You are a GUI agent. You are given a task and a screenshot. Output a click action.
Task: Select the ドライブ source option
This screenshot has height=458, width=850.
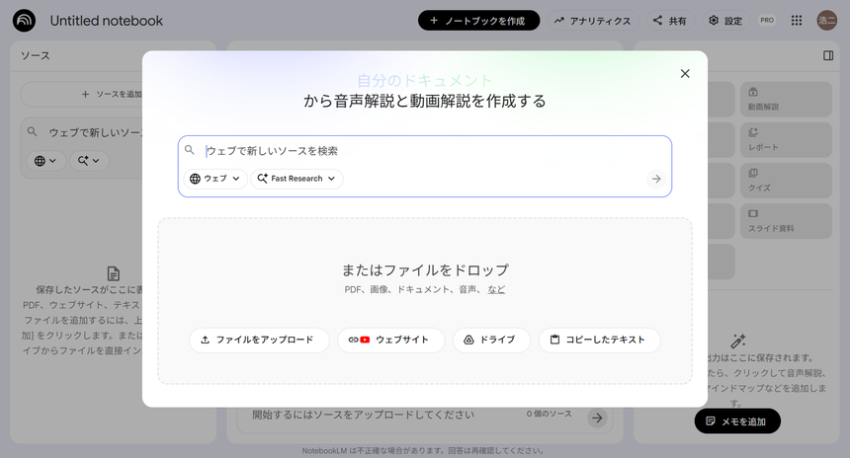[x=490, y=340]
